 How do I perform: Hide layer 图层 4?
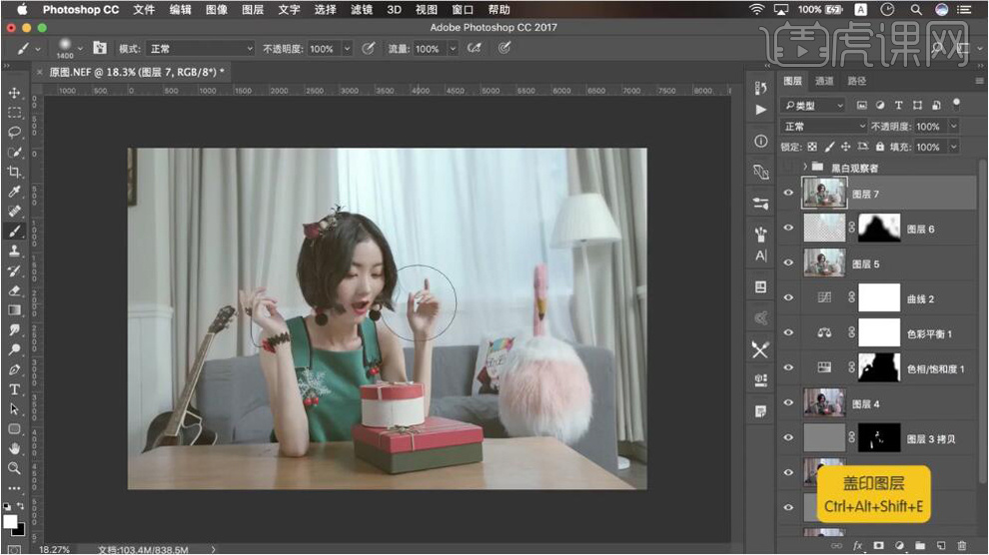[x=788, y=402]
